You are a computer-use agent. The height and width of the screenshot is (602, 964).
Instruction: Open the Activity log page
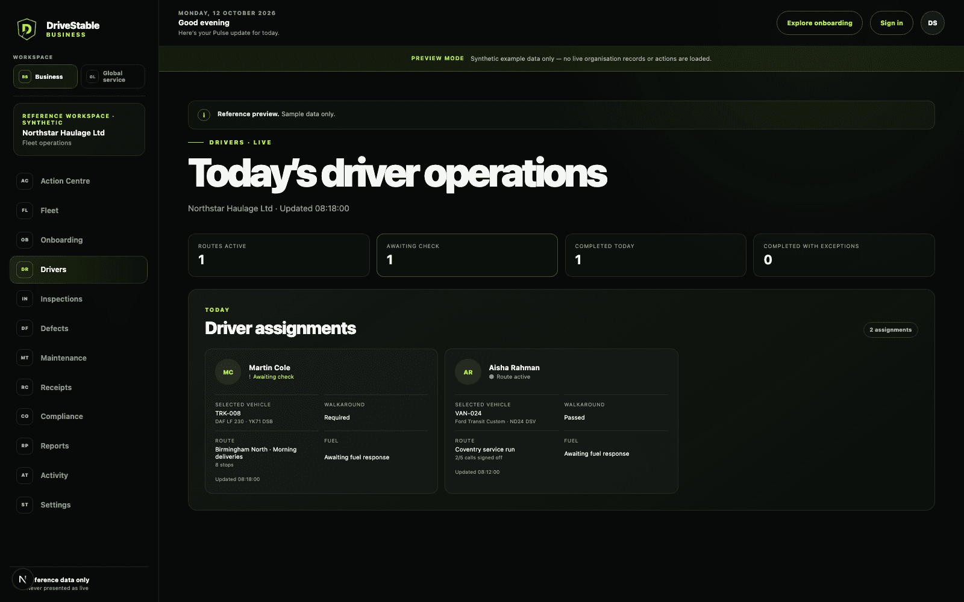[78, 475]
